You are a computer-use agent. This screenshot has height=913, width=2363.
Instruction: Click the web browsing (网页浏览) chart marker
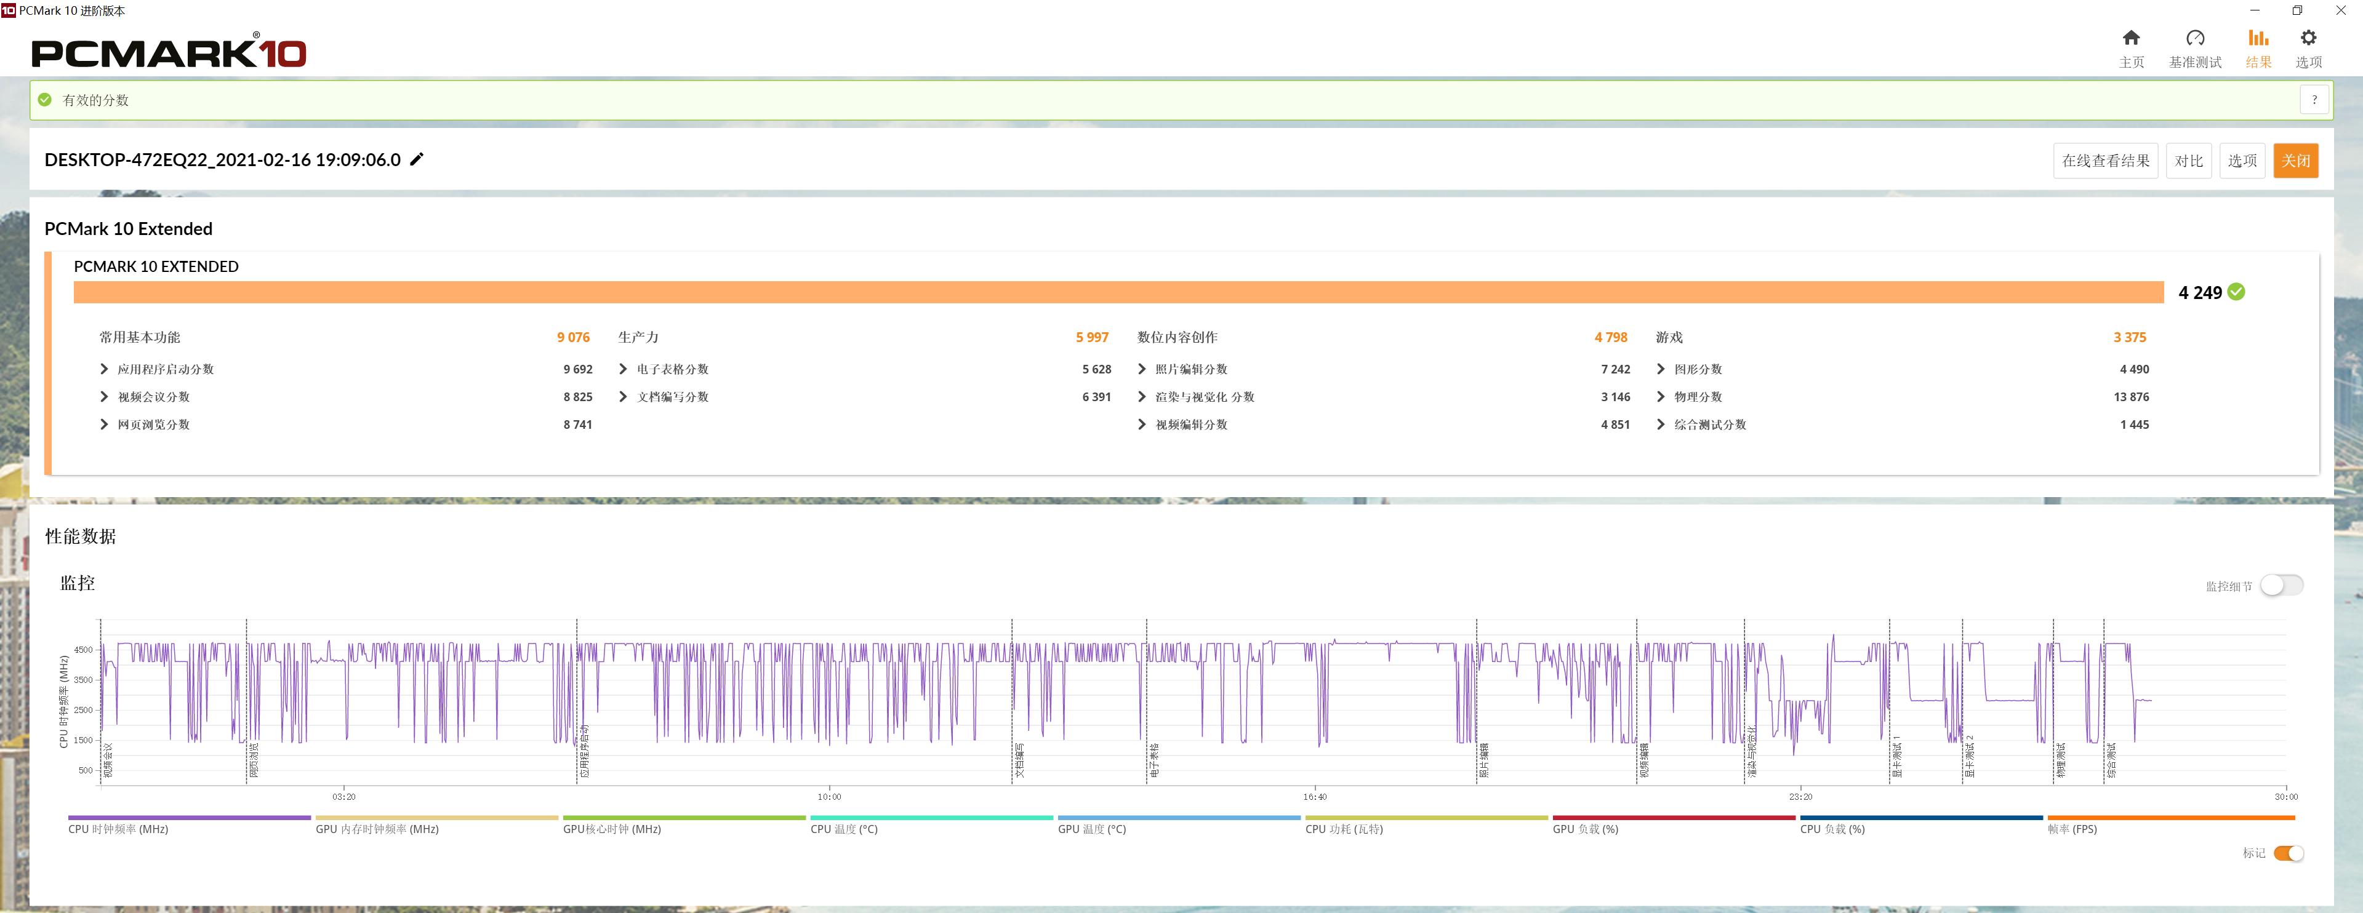coord(253,760)
